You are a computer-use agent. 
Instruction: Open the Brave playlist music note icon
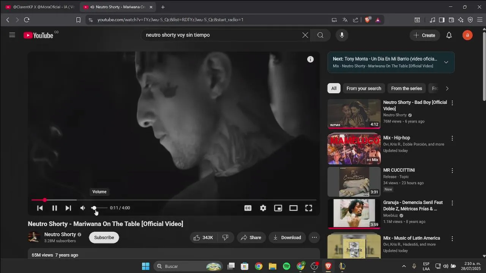tap(432, 20)
